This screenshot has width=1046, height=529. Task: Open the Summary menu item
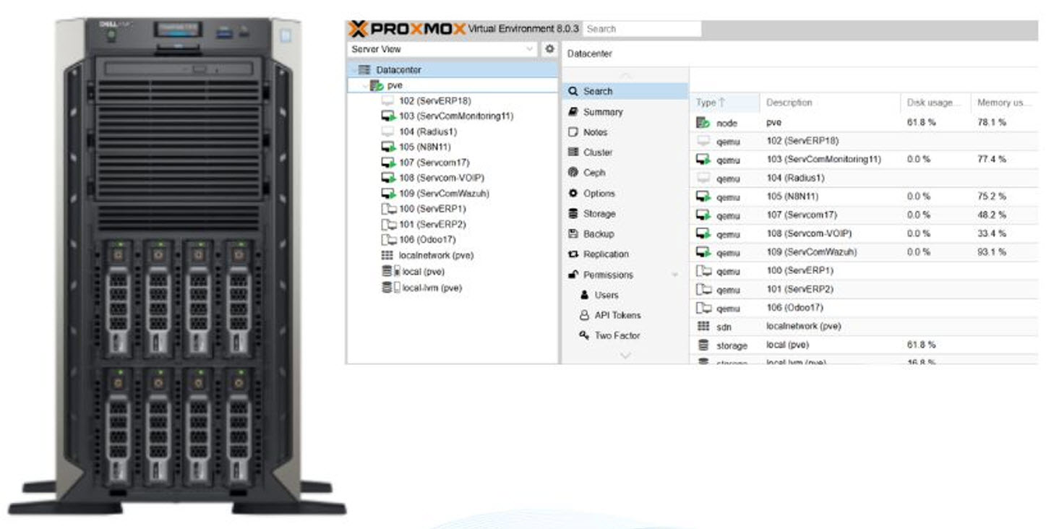[x=602, y=112]
